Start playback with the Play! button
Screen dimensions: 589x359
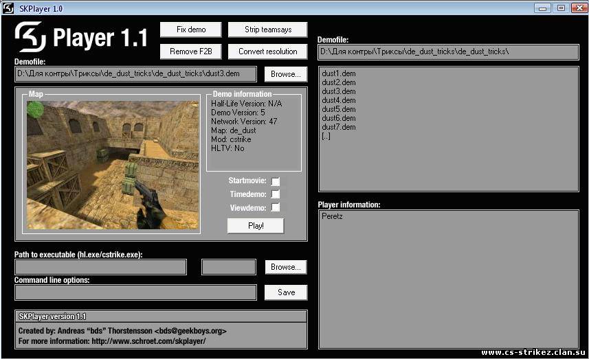pos(256,226)
